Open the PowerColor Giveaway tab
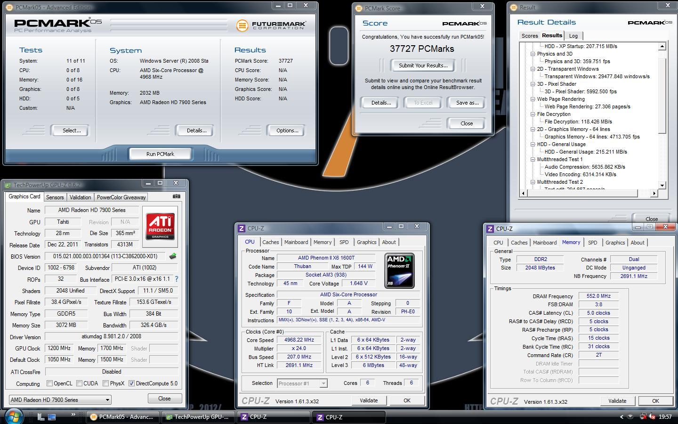The width and height of the screenshot is (678, 424). point(121,197)
